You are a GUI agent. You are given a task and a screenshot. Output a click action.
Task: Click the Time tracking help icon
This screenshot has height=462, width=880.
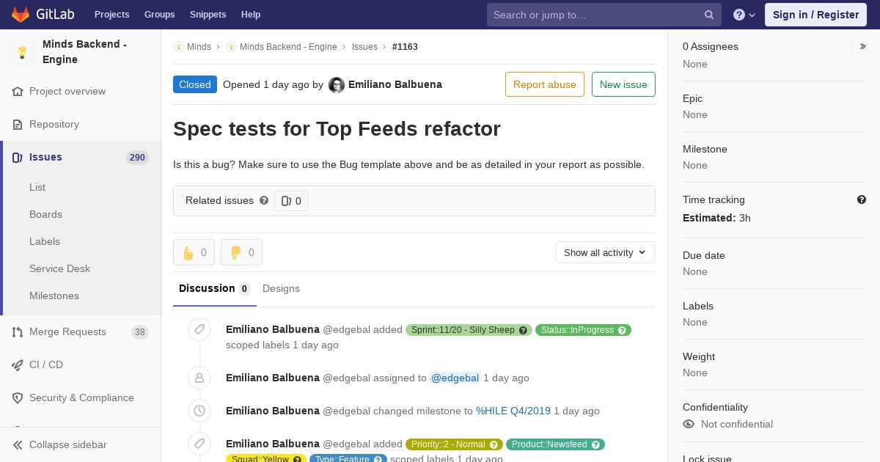click(x=862, y=199)
